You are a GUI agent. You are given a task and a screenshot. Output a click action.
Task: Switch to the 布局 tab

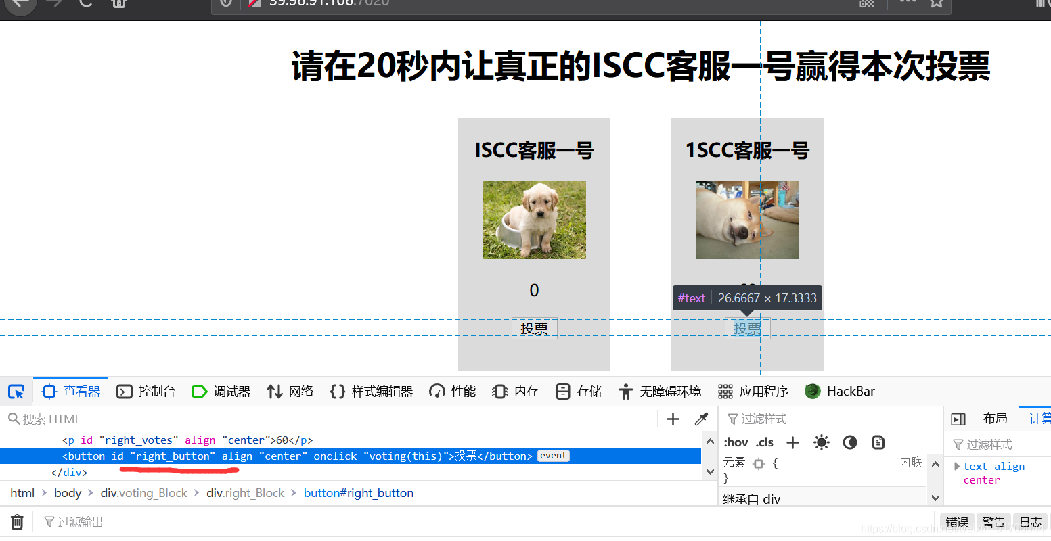995,418
